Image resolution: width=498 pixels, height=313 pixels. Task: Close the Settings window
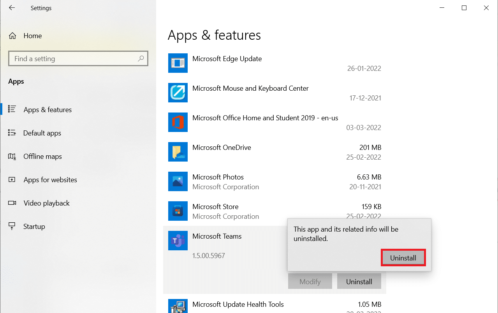point(486,8)
